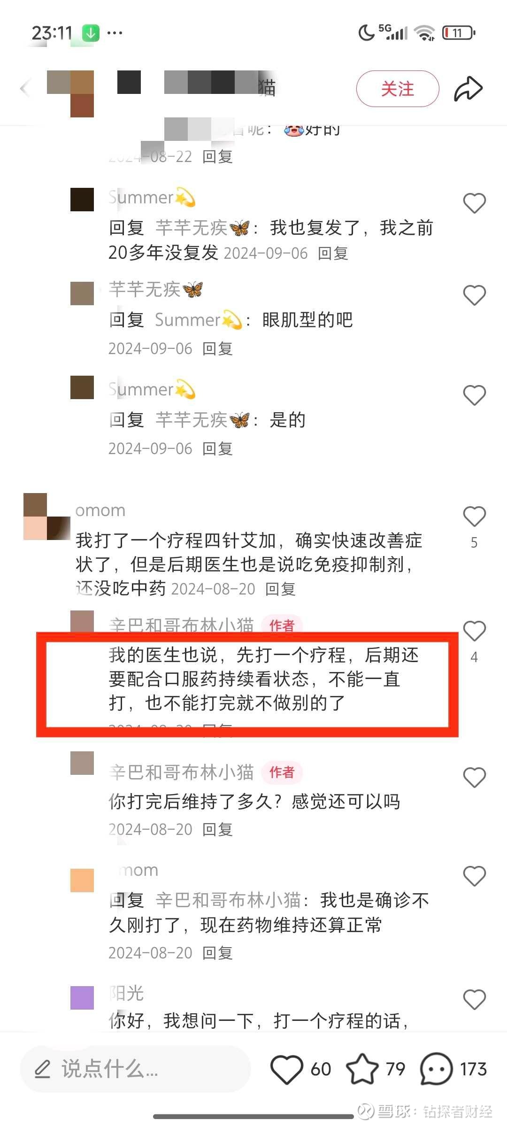Open omom's profile avatar
The width and height of the screenshot is (507, 1127).
click(x=47, y=516)
